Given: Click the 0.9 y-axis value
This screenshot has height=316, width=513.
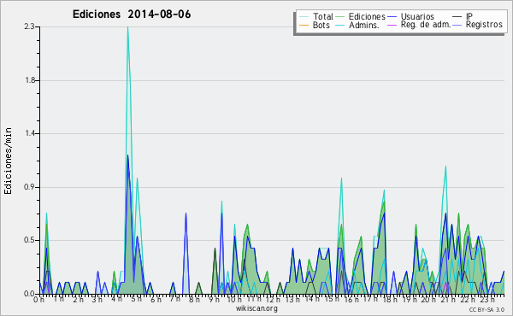Looking at the screenshot, I should [x=29, y=187].
